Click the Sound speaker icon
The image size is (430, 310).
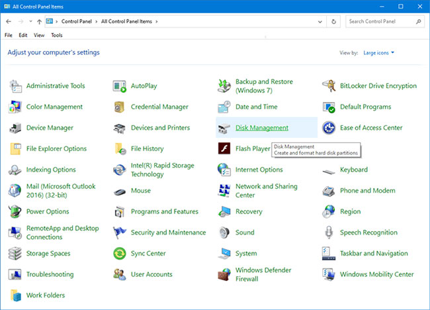[x=224, y=232]
